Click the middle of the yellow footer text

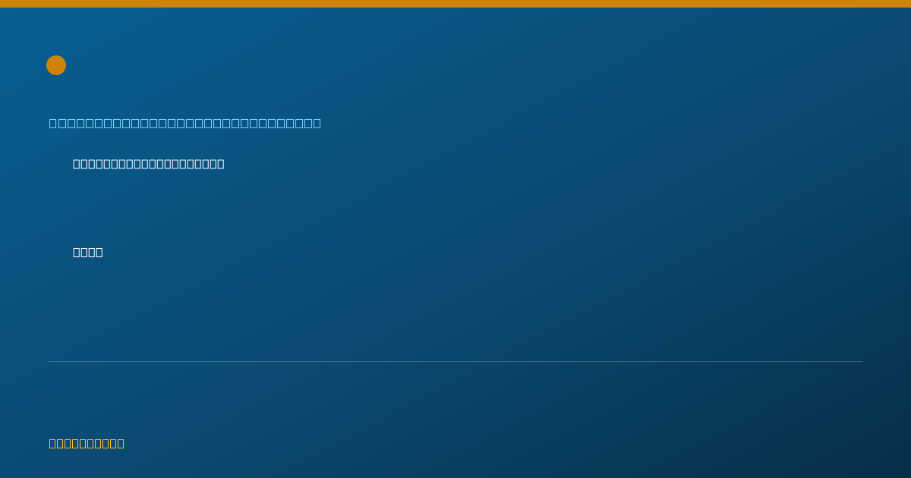[x=87, y=443]
